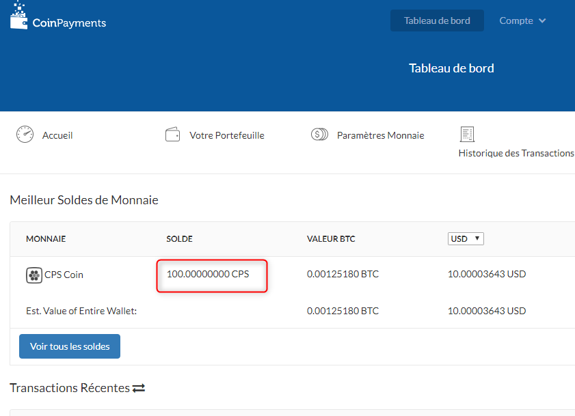This screenshot has height=416, width=575.
Task: Click the Transactions Récentes swap arrows icon
Action: 139,388
